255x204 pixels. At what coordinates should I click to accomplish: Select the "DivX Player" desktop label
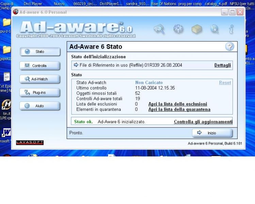click(33, 4)
